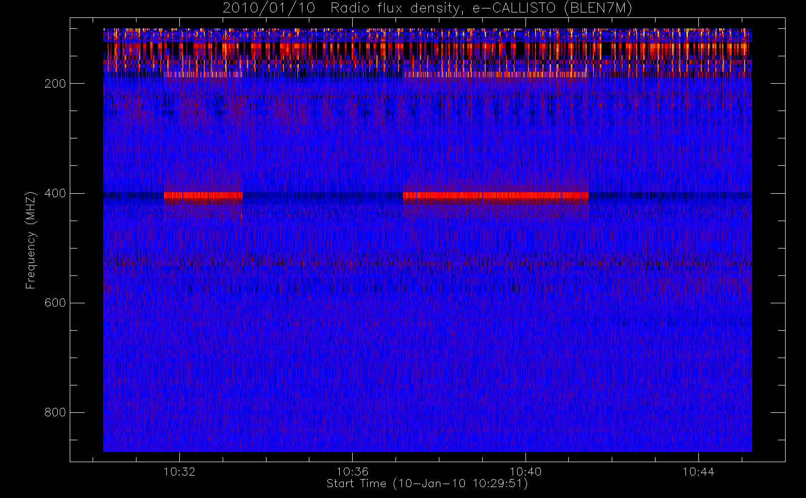Screen dimensions: 806x498
Task: Click the 400 frequency tick label
Action: point(55,193)
